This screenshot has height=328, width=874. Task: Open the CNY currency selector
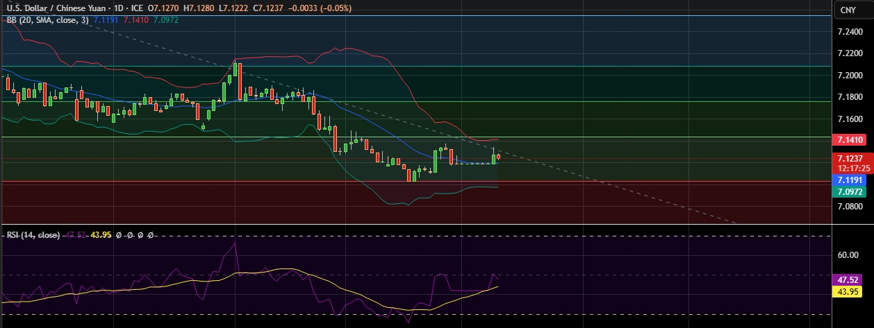[847, 10]
